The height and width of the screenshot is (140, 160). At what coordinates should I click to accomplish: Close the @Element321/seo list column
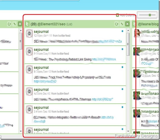click(127, 24)
